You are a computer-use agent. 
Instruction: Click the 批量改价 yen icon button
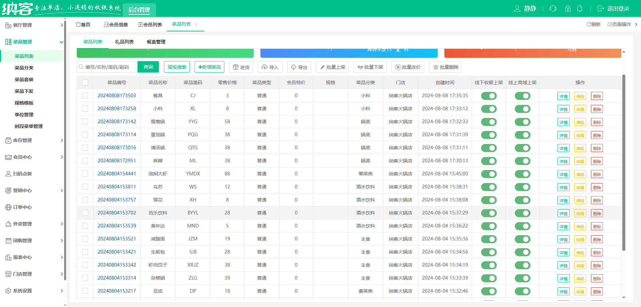click(408, 67)
